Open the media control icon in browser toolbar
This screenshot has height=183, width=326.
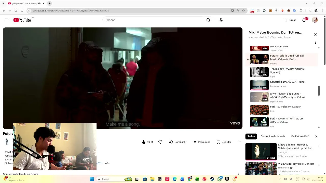pyautogui.click(x=310, y=11)
